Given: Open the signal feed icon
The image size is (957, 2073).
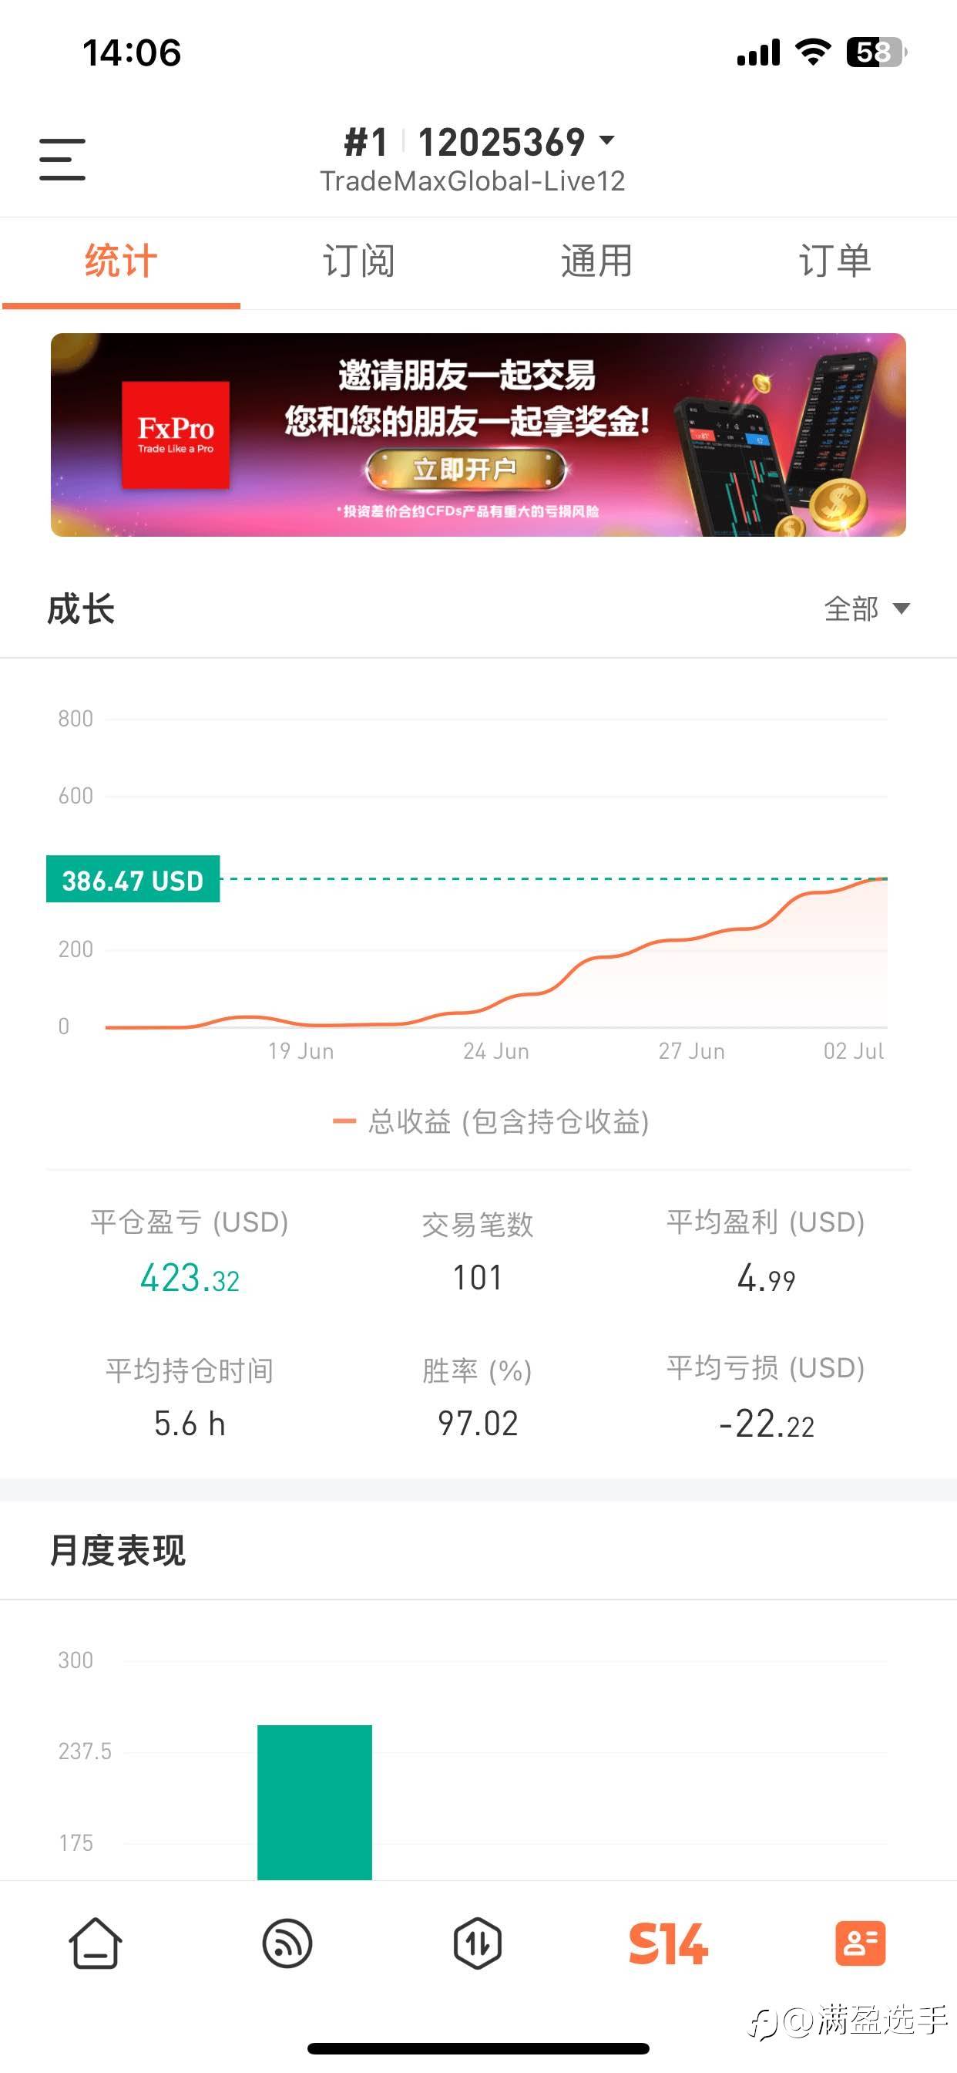Looking at the screenshot, I should click(287, 1943).
